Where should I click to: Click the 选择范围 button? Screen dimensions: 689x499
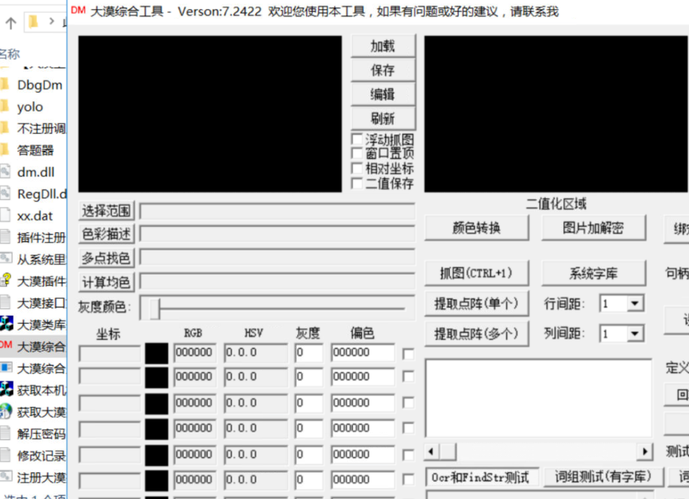click(x=106, y=211)
